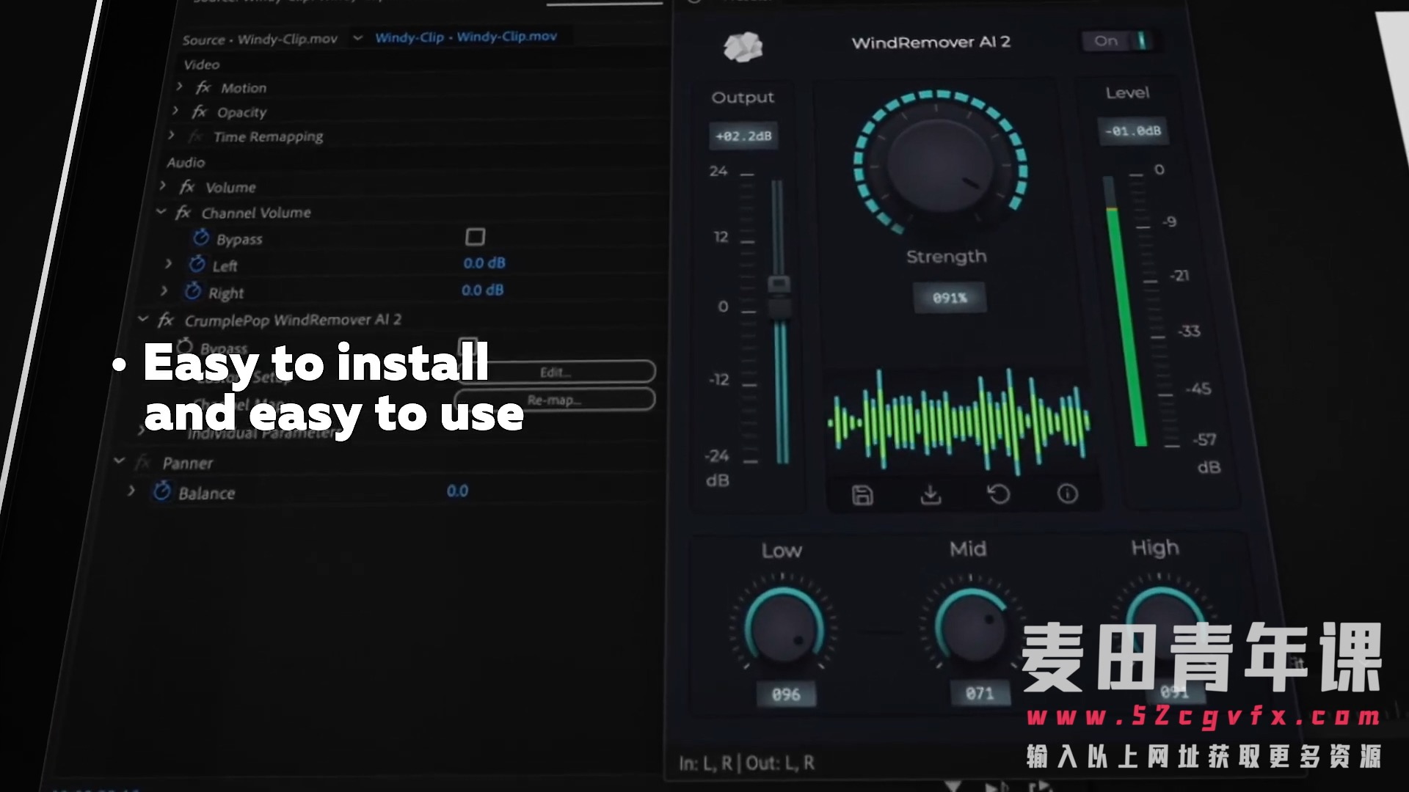Screen dimensions: 1409x792
Task: Click the fx badge next to Opacity
Action: pyautogui.click(x=200, y=112)
